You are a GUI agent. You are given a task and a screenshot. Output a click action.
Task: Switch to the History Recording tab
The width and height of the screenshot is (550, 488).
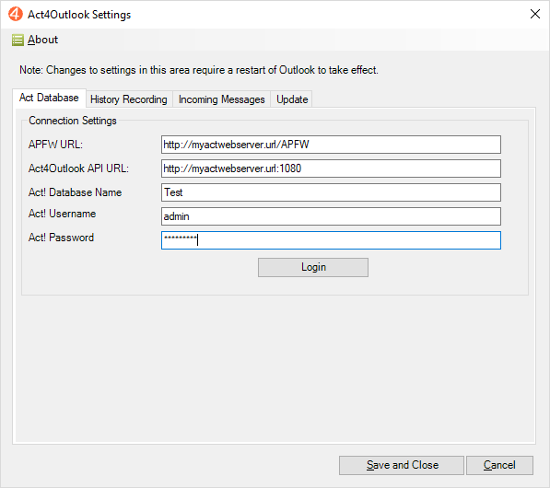[x=129, y=99]
